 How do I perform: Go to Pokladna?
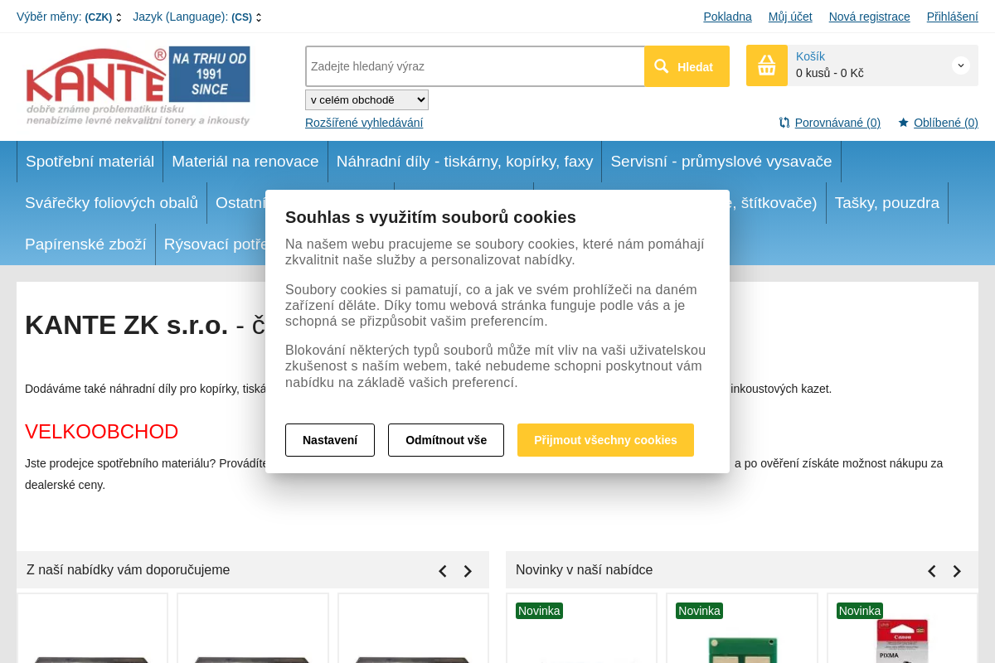pos(727,17)
